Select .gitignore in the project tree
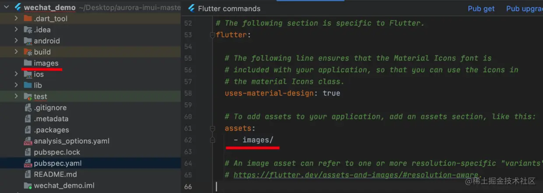This screenshot has height=193, width=543. 49,108
